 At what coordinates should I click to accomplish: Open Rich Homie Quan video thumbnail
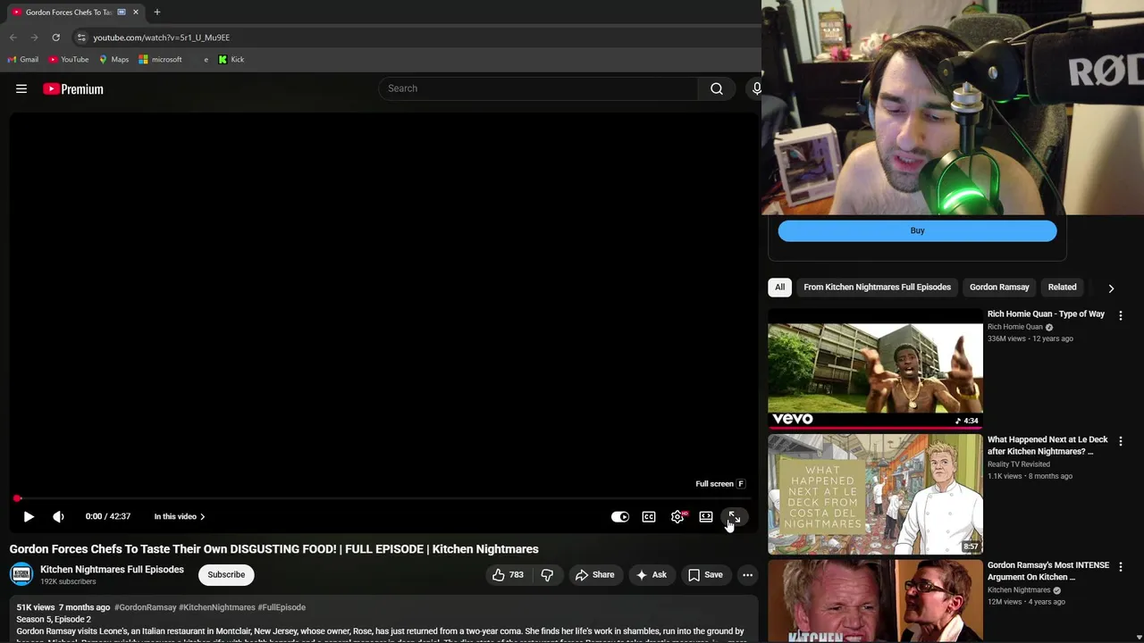pos(875,369)
